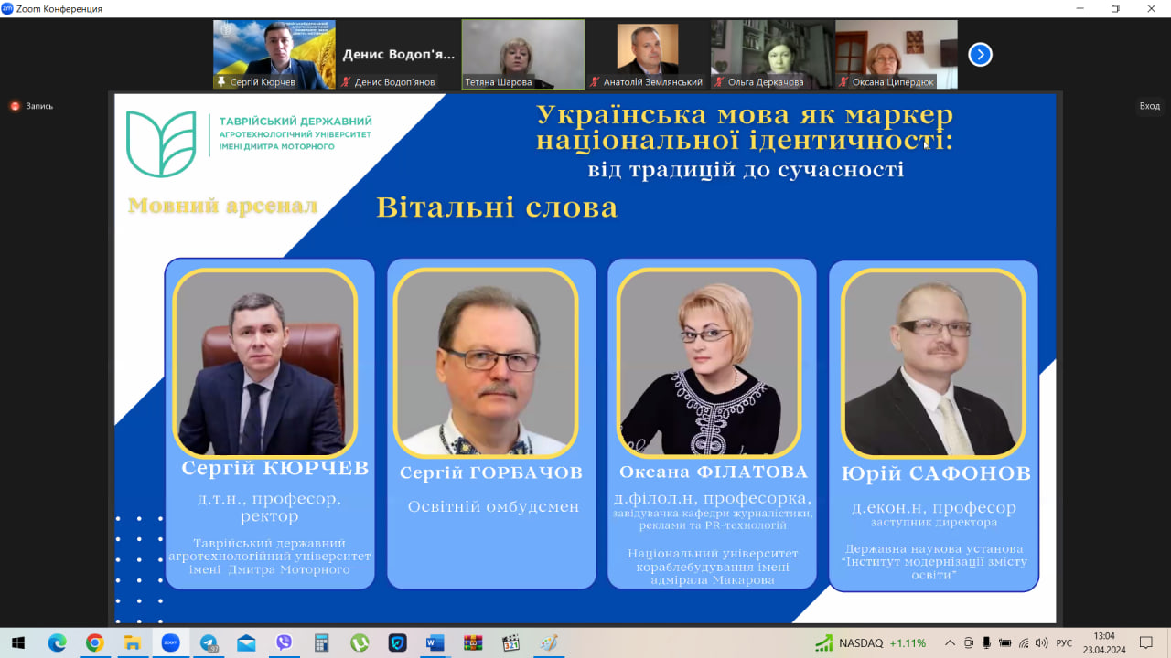Click the Zoom Конференция window title
Image resolution: width=1171 pixels, height=658 pixels.
point(60,9)
